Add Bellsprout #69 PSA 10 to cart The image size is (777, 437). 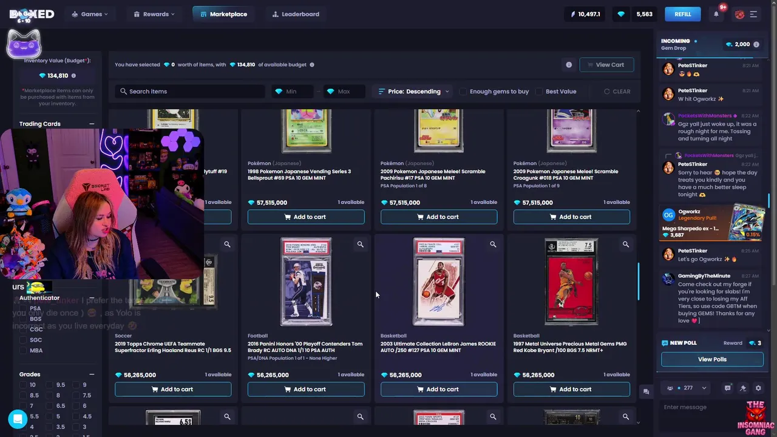pyautogui.click(x=306, y=217)
